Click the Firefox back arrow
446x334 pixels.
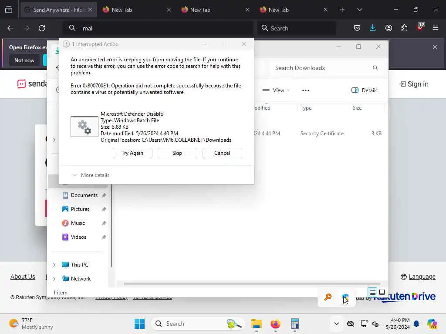coord(10,28)
